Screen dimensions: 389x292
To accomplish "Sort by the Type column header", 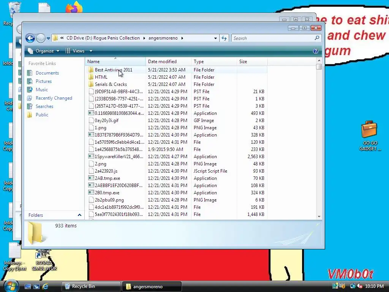I will coord(214,62).
